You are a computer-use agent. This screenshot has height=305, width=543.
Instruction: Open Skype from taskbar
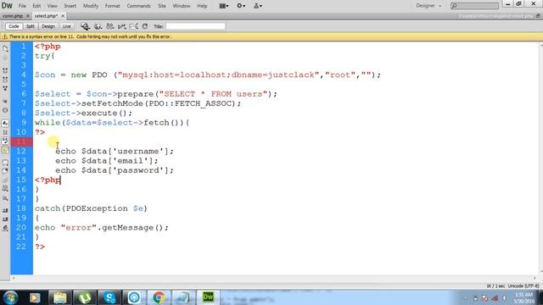(x=109, y=297)
